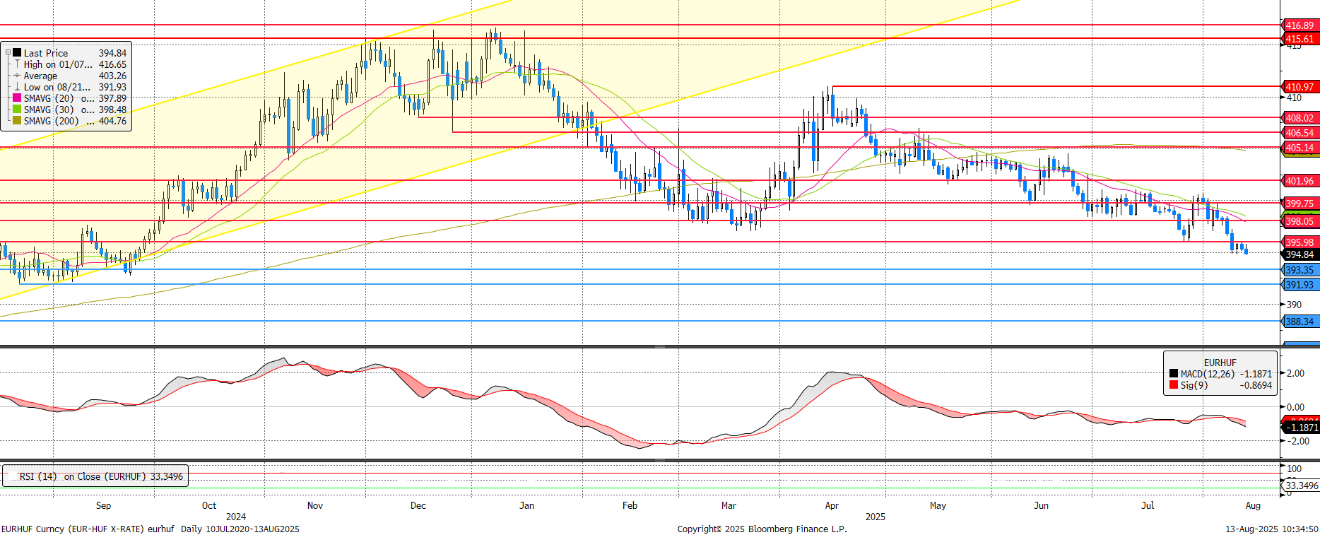This screenshot has width=1320, height=535.
Task: Click the Mar label on time axis
Action: pos(729,505)
